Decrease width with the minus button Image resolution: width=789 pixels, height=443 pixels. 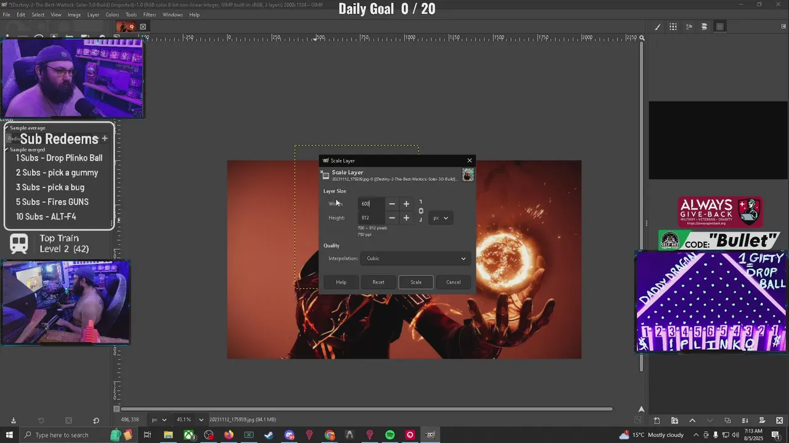[x=392, y=204]
